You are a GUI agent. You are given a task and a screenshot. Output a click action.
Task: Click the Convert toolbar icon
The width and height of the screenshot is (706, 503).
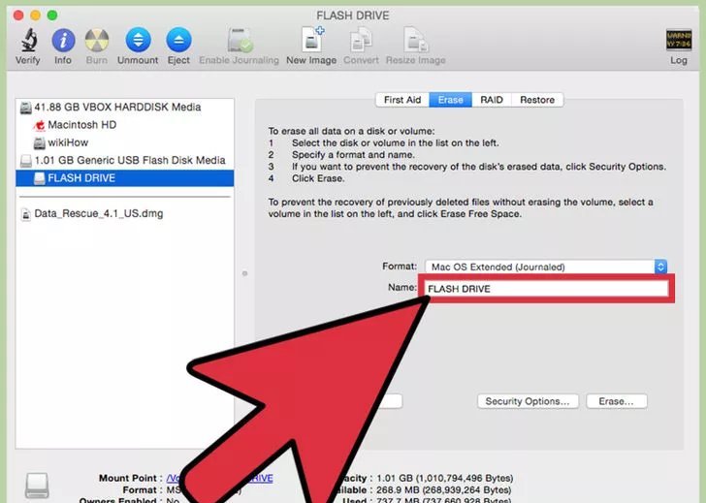point(361,41)
